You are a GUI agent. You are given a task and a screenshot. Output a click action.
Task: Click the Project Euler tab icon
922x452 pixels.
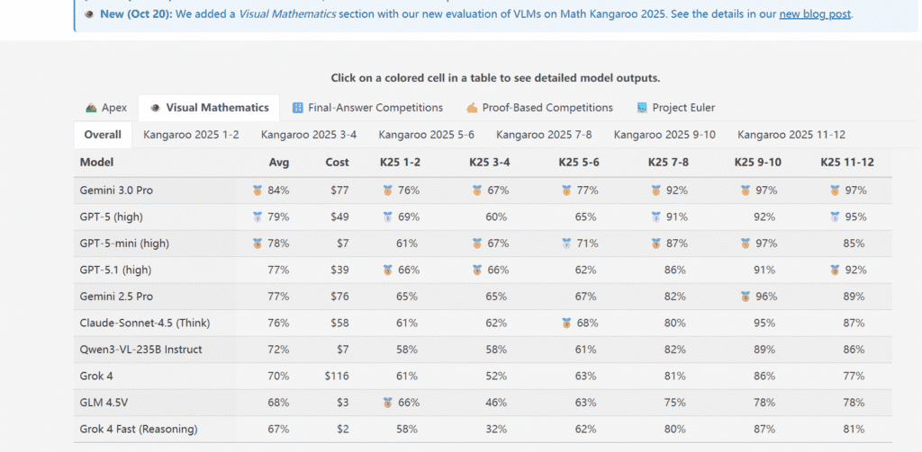click(x=642, y=108)
